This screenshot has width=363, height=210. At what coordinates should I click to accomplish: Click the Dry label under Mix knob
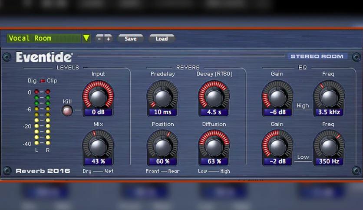click(87, 171)
